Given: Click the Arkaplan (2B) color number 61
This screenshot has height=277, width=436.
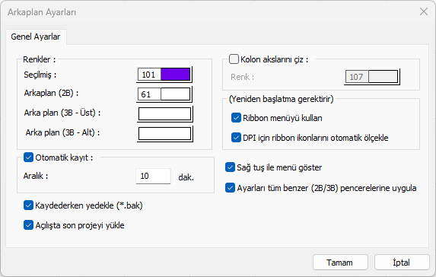Looking at the screenshot, I should click(x=150, y=94).
